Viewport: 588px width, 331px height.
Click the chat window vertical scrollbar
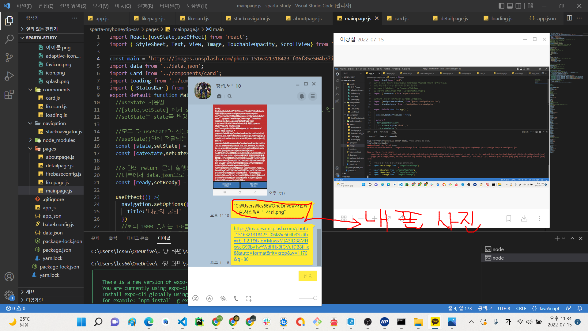tap(319, 247)
